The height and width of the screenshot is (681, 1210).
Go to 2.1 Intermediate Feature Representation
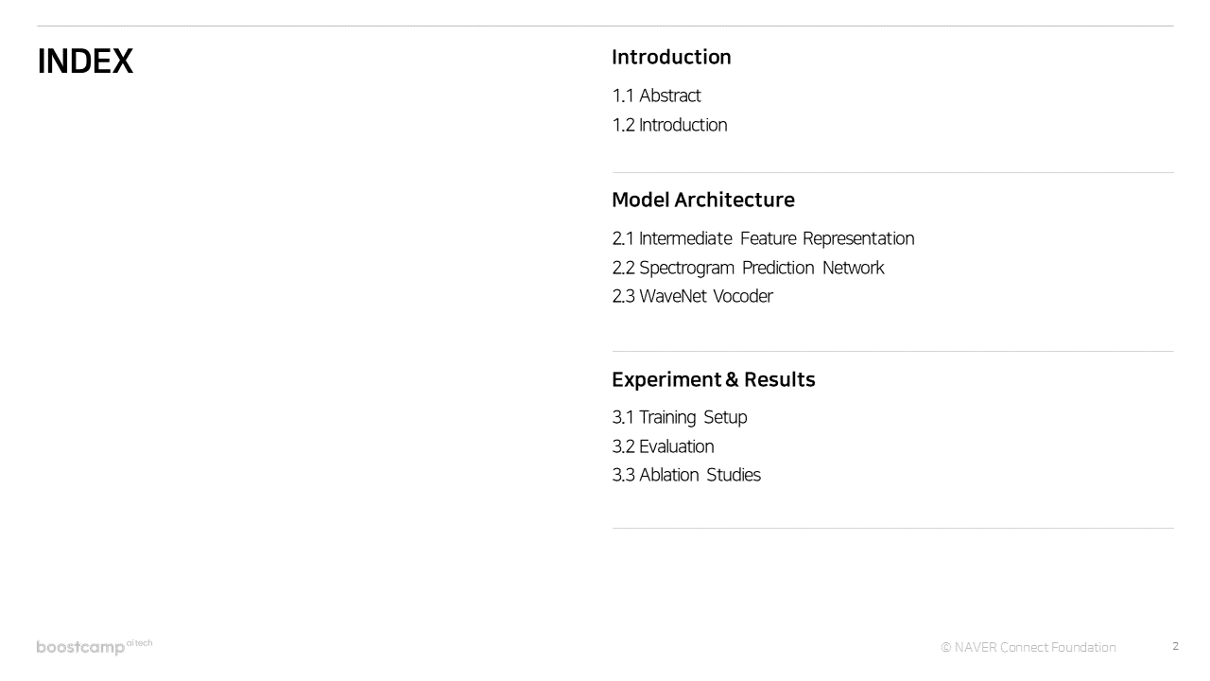click(x=763, y=238)
